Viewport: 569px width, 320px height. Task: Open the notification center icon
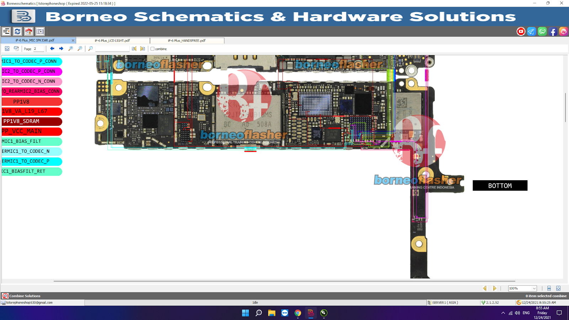point(559,313)
